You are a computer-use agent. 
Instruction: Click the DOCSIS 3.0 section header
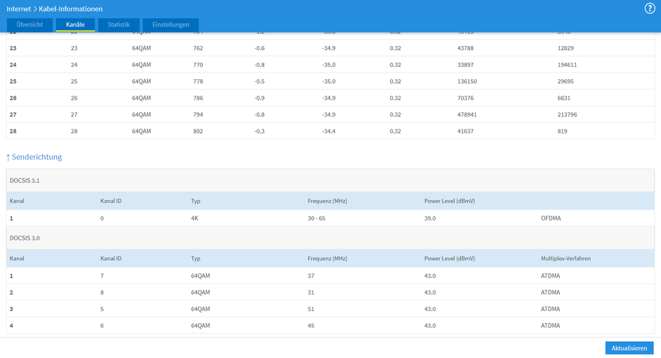[x=26, y=237]
